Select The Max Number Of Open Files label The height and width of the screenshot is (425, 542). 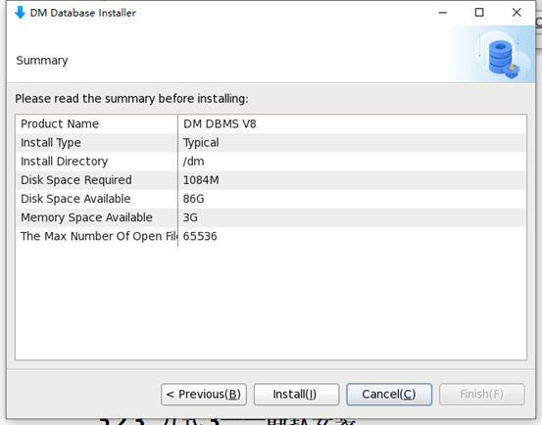click(x=99, y=236)
